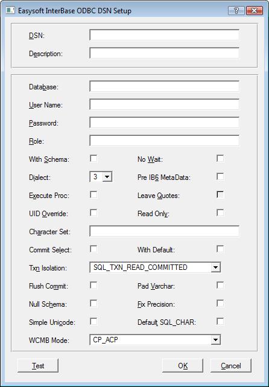Enable the Commit Select checkbox
This screenshot has height=387, width=269.
click(x=93, y=249)
